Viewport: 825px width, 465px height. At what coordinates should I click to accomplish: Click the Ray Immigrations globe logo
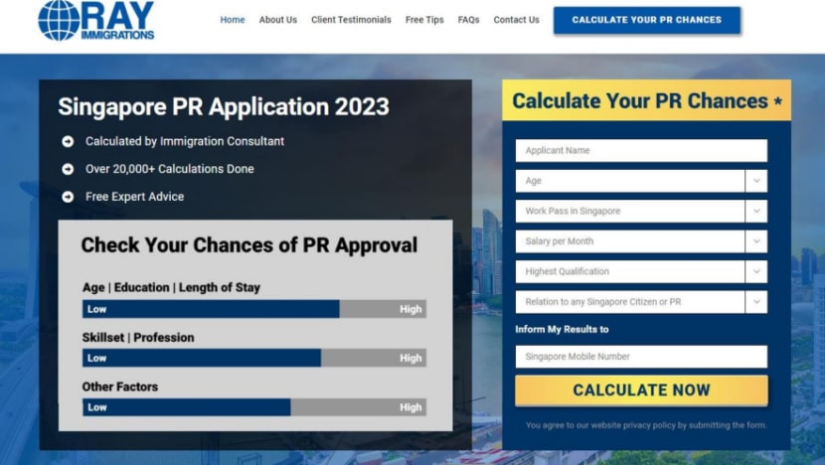pyautogui.click(x=59, y=20)
